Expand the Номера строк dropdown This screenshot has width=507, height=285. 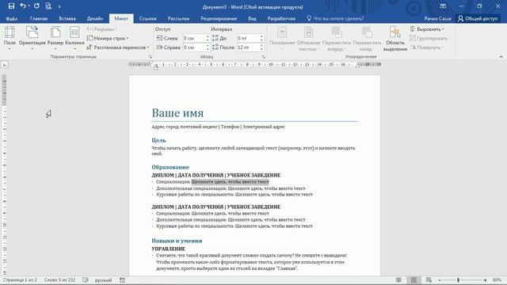[x=108, y=38]
